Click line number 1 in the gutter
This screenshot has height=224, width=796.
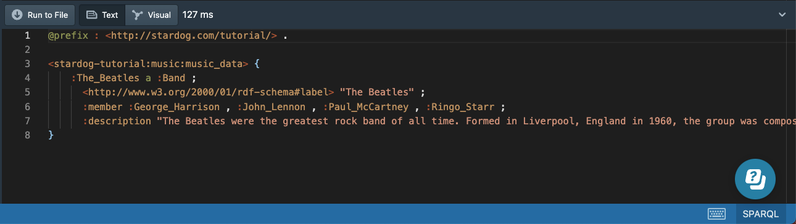27,35
